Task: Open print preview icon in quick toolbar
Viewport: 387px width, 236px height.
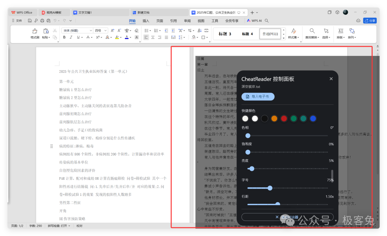Action: tap(48, 21)
